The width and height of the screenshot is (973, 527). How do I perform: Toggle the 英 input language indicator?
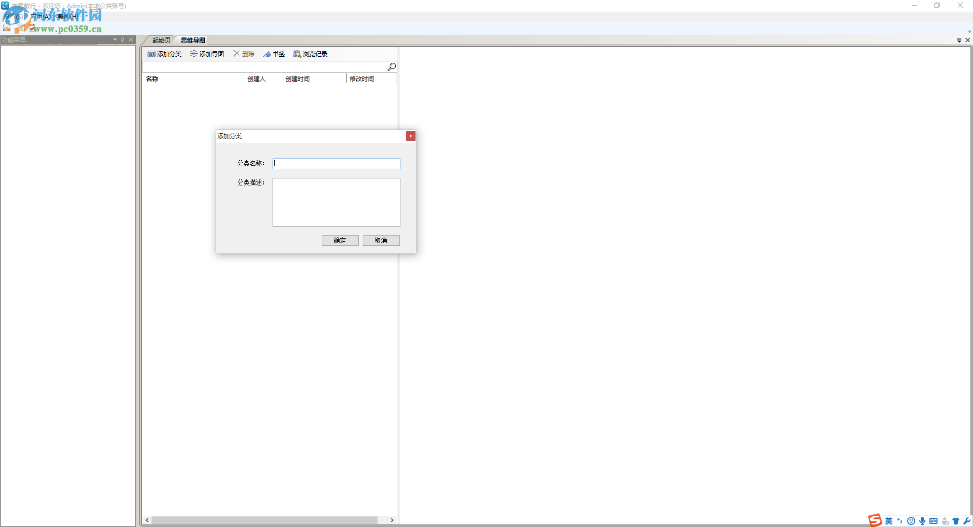[x=889, y=521]
